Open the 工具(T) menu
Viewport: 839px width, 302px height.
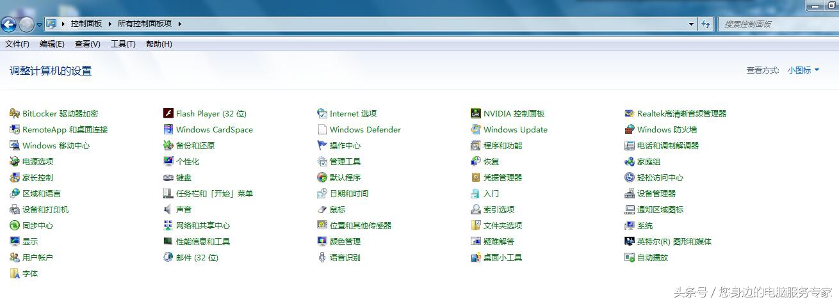(x=123, y=44)
